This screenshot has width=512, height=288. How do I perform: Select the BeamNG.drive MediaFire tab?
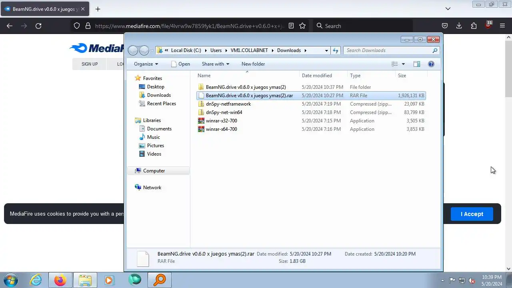click(x=44, y=9)
